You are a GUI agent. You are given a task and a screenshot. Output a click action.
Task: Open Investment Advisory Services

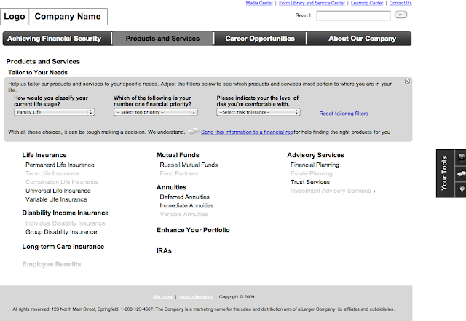pos(331,191)
